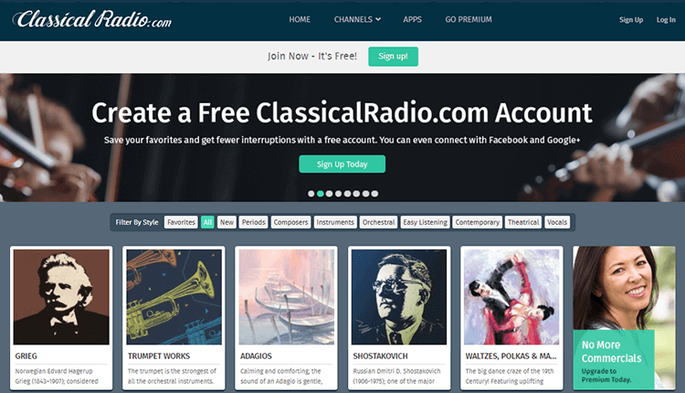Filter channels by Composers

click(x=290, y=222)
